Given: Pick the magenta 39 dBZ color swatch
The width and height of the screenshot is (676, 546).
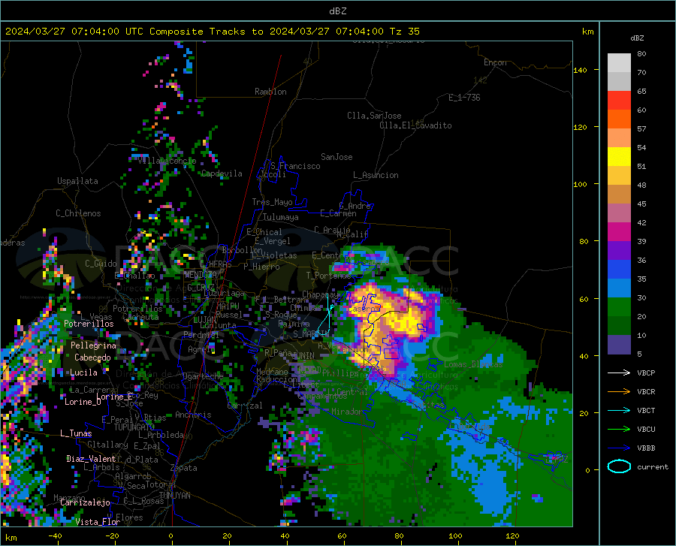Looking at the screenshot, I should point(619,231).
